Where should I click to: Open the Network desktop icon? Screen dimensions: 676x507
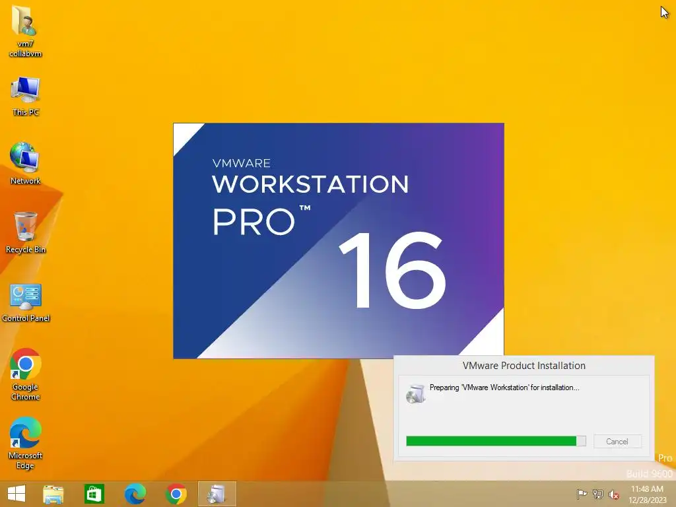point(25,164)
